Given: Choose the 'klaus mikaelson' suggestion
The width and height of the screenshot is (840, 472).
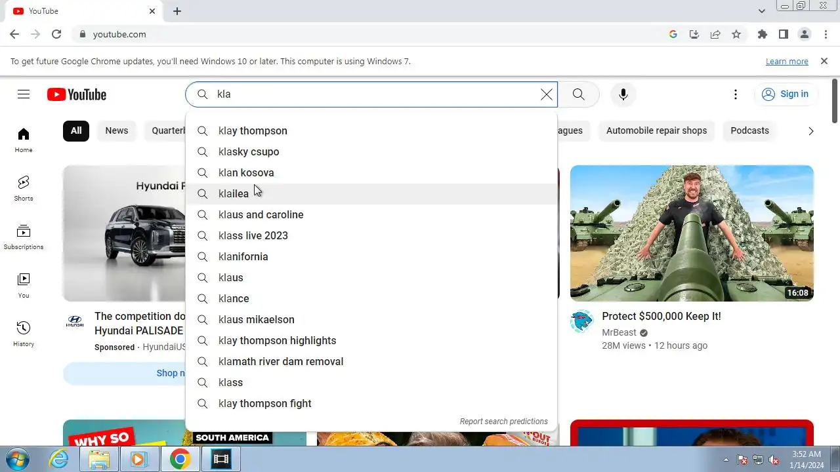Looking at the screenshot, I should pos(371,319).
